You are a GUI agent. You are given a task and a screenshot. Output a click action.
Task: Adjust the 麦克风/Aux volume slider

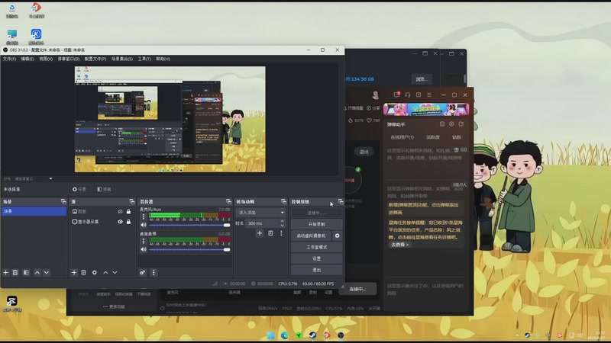pos(189,225)
